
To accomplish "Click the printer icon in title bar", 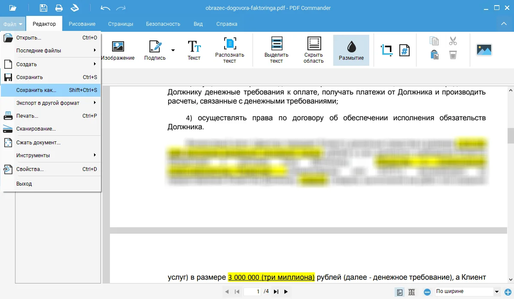I will point(59,8).
